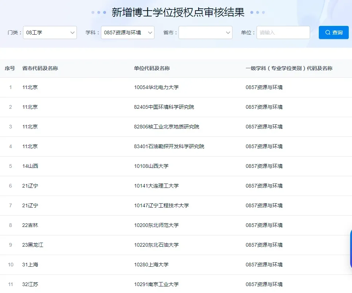352x293 pixels.
Task: Select row cell 10147辽宁工程技术大学
Action: tap(161, 205)
